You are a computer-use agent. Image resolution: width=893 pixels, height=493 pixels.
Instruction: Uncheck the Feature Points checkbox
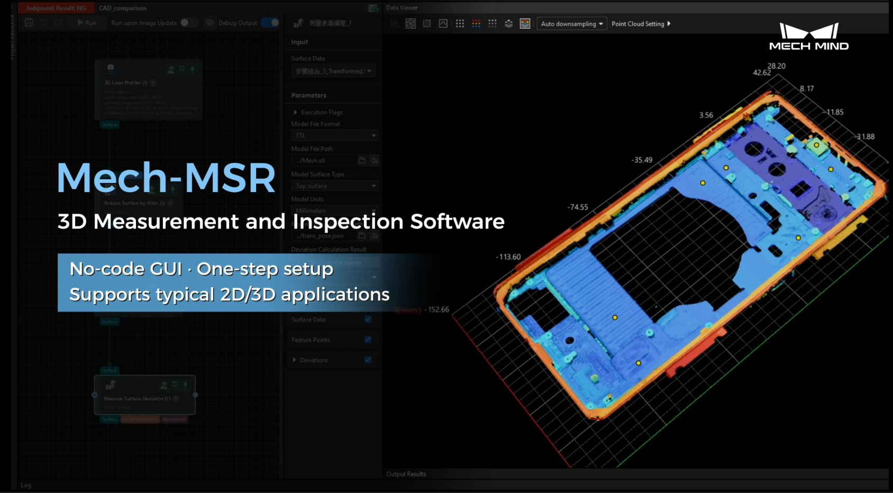(368, 340)
